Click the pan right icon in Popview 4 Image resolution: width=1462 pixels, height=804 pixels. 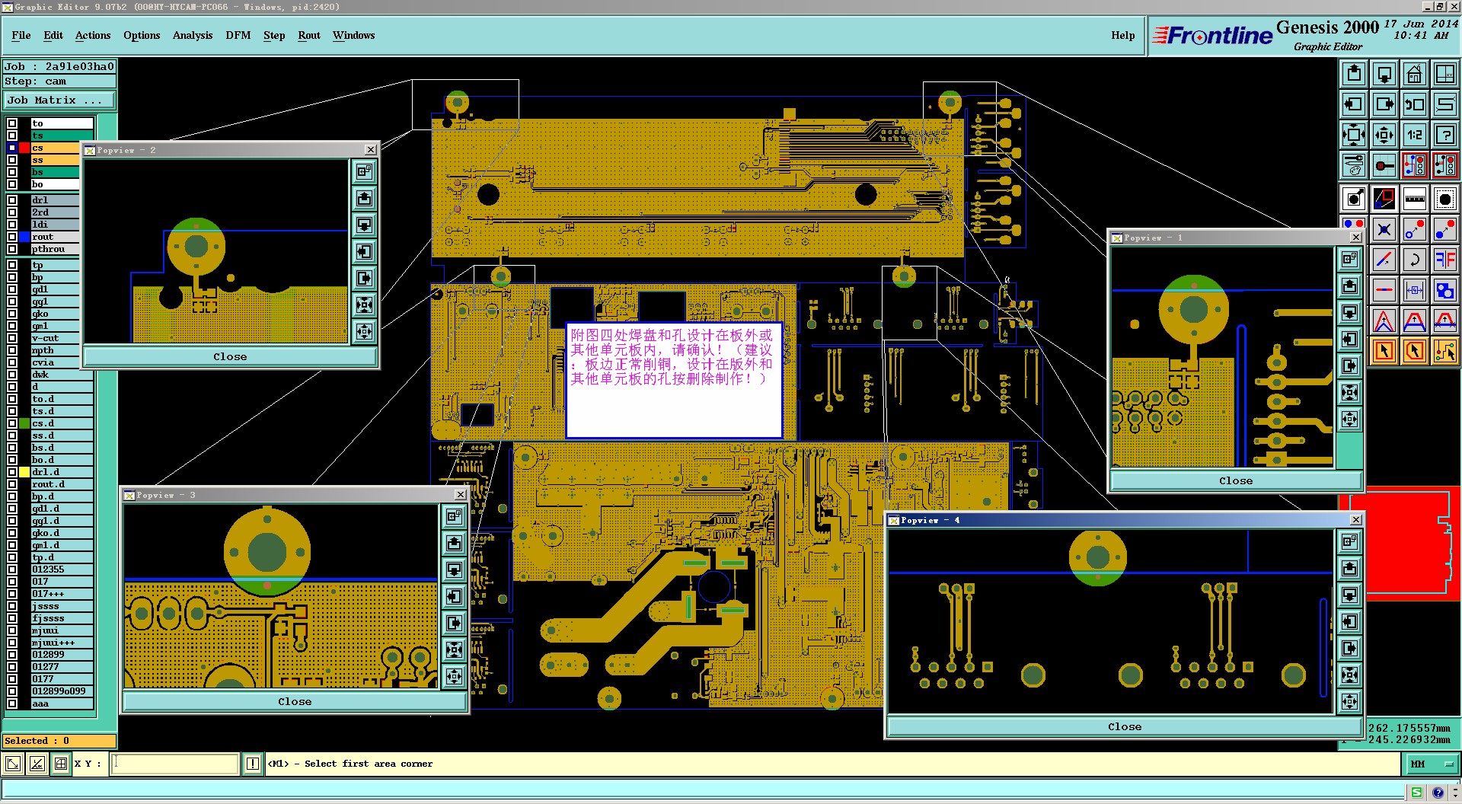pyautogui.click(x=1350, y=649)
